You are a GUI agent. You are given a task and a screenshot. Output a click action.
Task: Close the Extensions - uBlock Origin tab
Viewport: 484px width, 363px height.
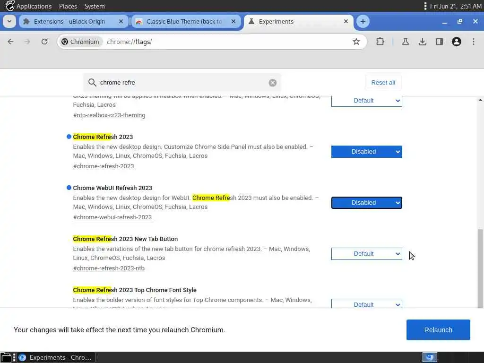coord(121,21)
